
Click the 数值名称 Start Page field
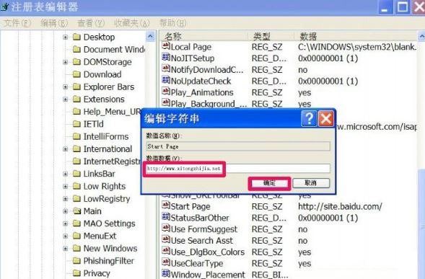pos(238,146)
